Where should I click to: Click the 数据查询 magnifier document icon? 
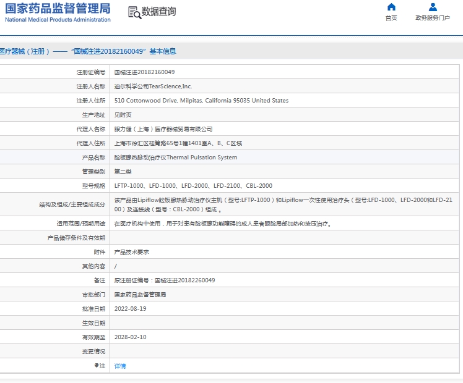134,12
